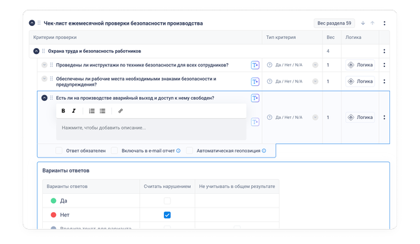
Task: Insert a link in the description editor
Action: click(x=120, y=111)
